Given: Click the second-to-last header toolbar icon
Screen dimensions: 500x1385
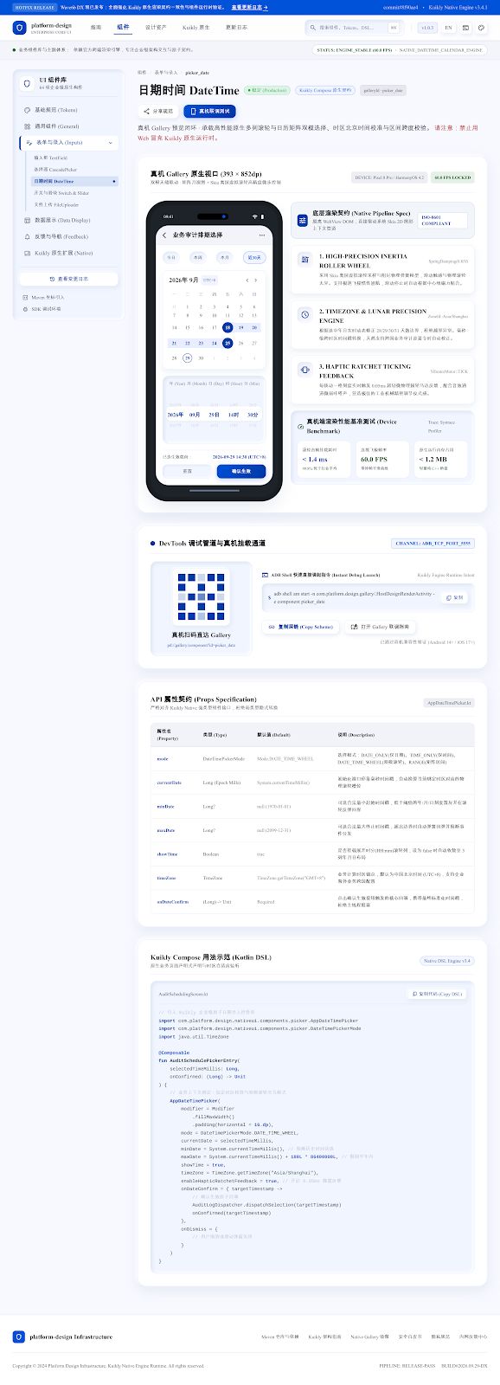Looking at the screenshot, I should 466,28.
